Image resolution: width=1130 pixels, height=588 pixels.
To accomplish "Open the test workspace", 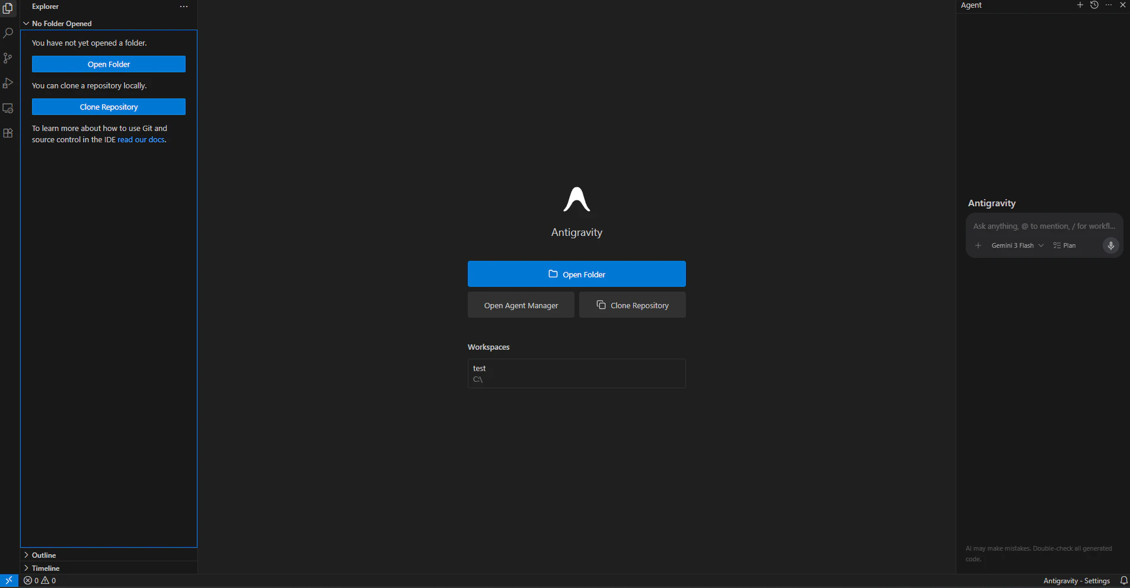I will (x=577, y=373).
